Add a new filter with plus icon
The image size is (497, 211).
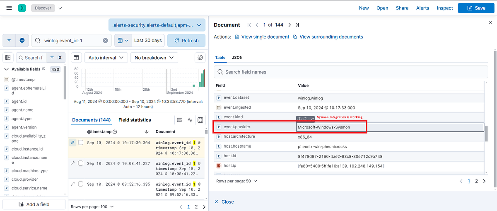click(x=22, y=41)
